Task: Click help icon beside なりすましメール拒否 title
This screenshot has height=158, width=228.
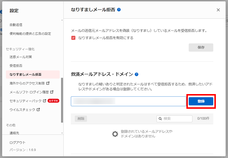Action: pos(119,10)
